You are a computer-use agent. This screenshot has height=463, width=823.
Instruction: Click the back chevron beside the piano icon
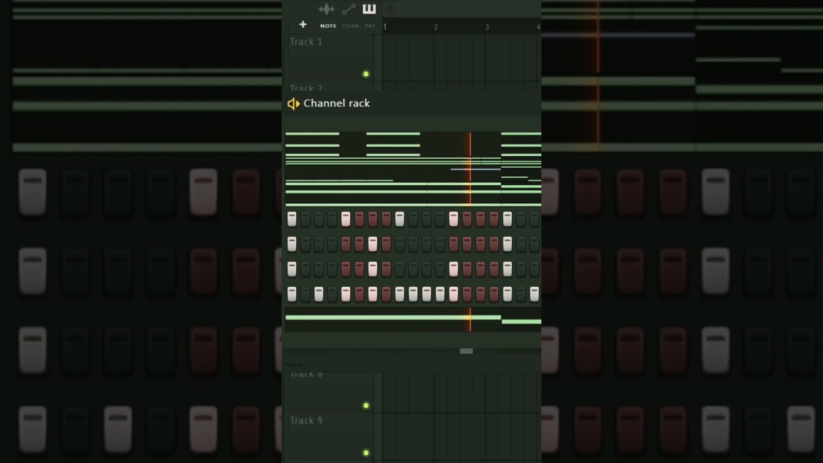pyautogui.click(x=390, y=9)
